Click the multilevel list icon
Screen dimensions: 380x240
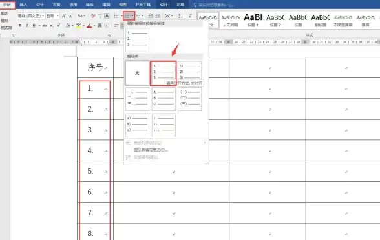[138, 16]
